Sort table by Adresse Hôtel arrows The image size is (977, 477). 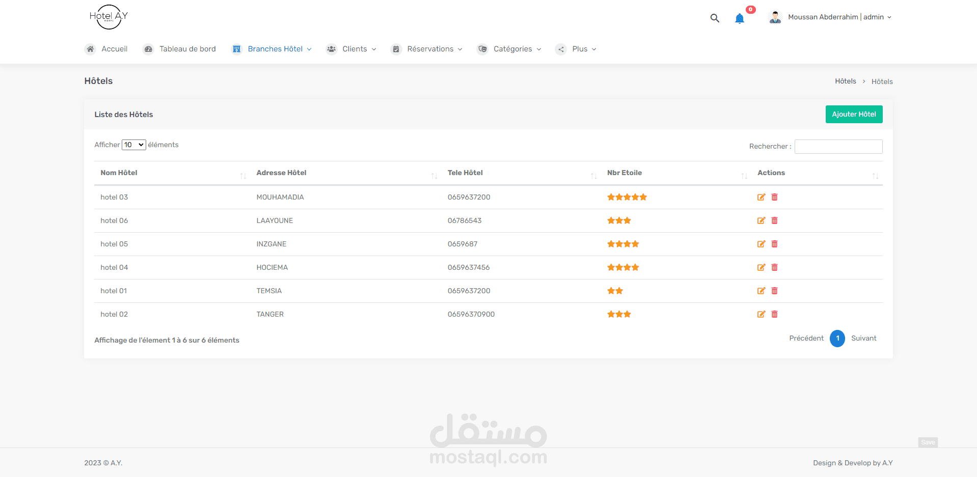[x=434, y=176]
